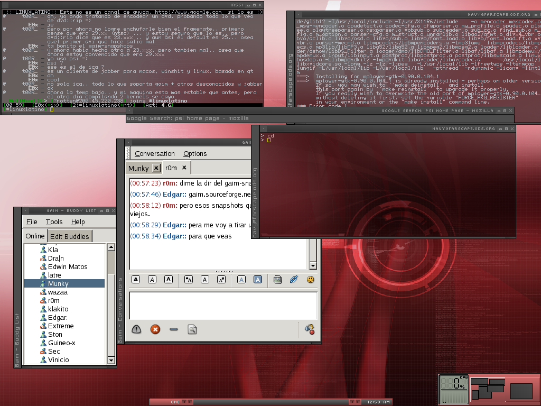
Task: Click the smaller font size icon
Action: coord(221,280)
